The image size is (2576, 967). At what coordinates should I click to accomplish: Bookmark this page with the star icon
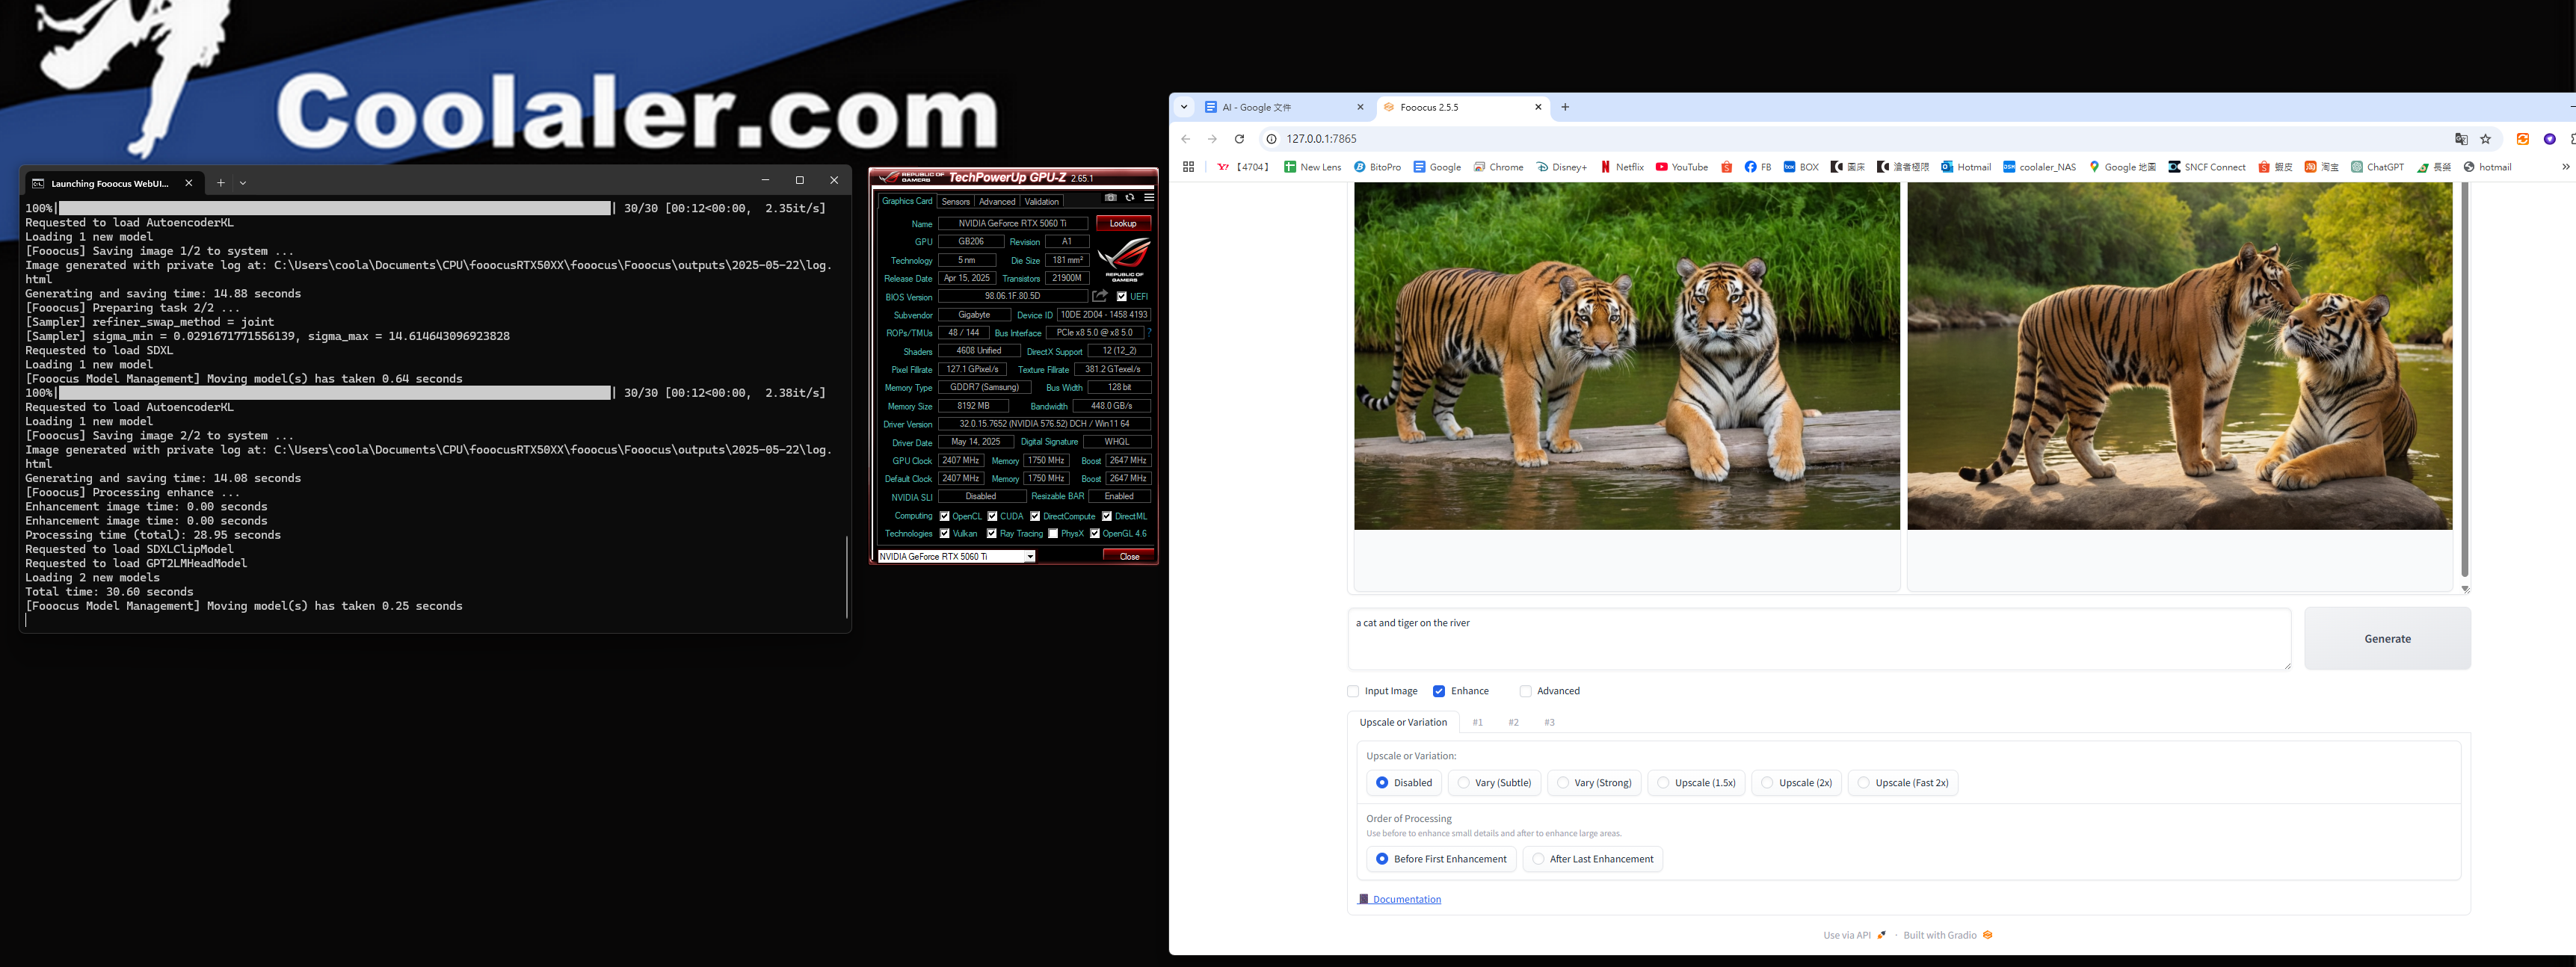pos(2486,139)
